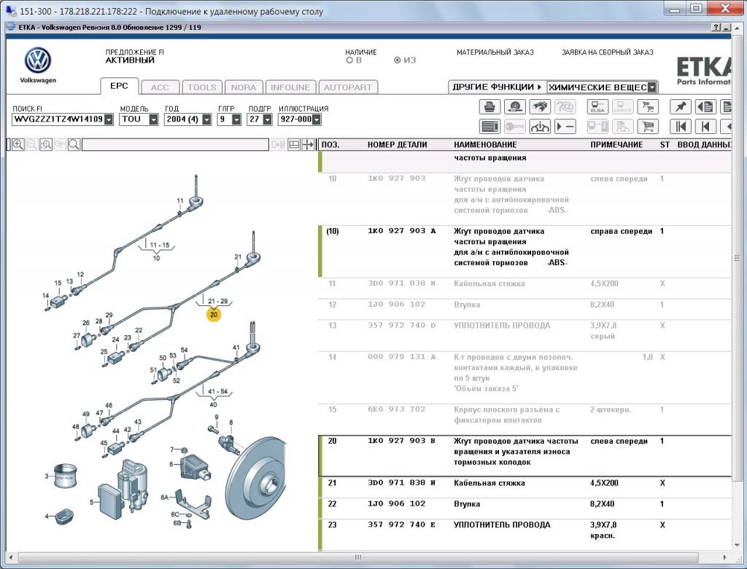Click highlighted callout 20 in the illustration

click(214, 314)
